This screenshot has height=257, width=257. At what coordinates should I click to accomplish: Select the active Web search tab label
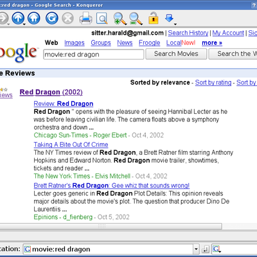51,42
